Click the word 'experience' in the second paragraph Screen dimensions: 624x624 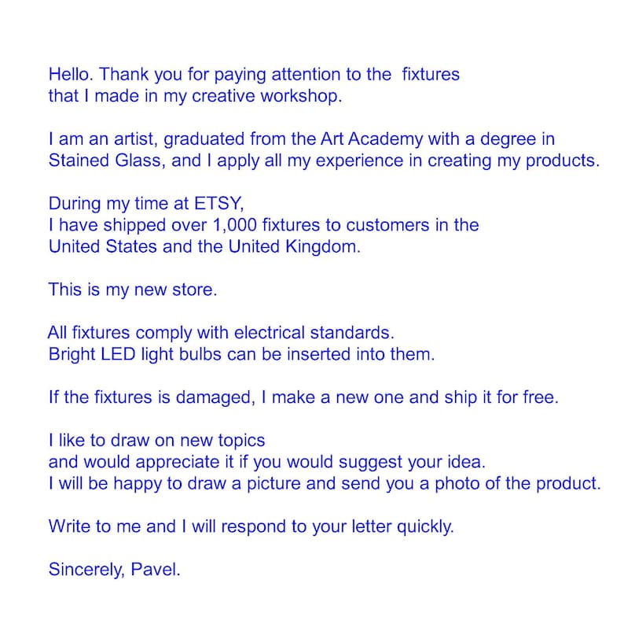(x=359, y=161)
